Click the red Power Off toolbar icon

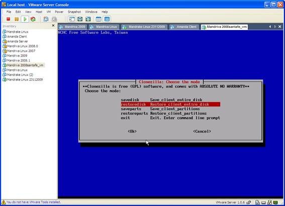click(8, 19)
